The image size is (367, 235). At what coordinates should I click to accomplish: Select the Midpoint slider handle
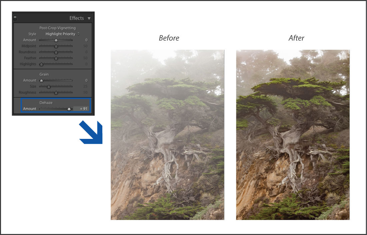[x=56, y=46]
